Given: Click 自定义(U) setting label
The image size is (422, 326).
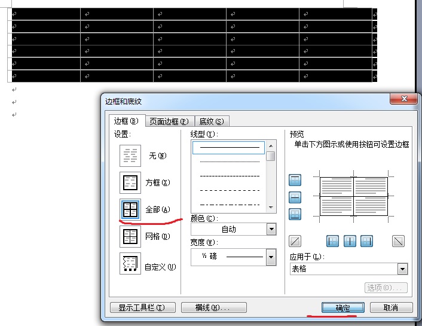Looking at the screenshot, I should click(x=160, y=267).
